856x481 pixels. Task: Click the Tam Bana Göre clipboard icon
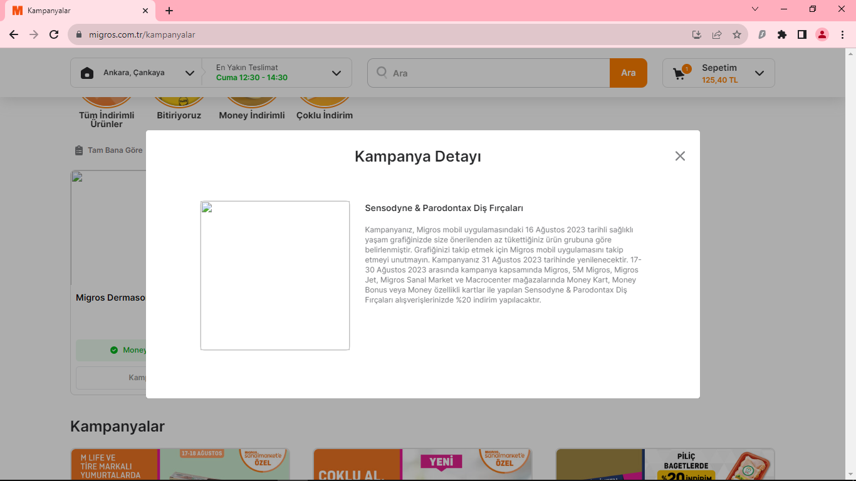pos(79,150)
